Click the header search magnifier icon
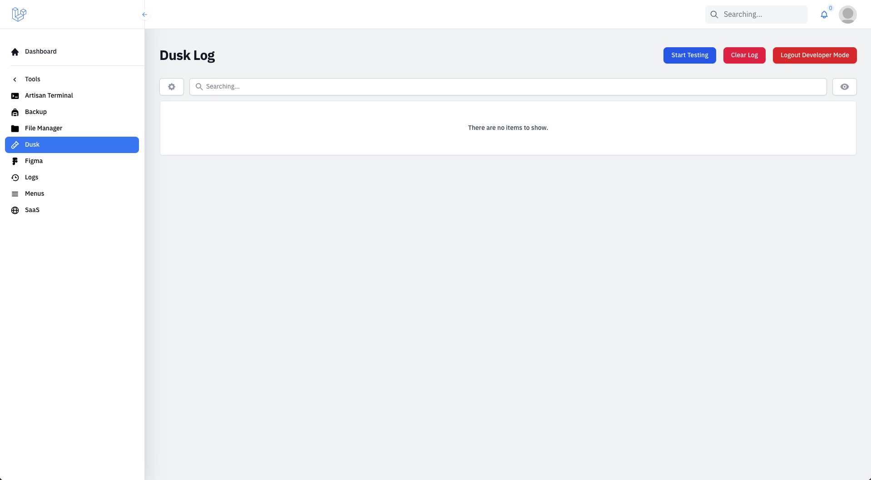The height and width of the screenshot is (480, 871). click(714, 15)
